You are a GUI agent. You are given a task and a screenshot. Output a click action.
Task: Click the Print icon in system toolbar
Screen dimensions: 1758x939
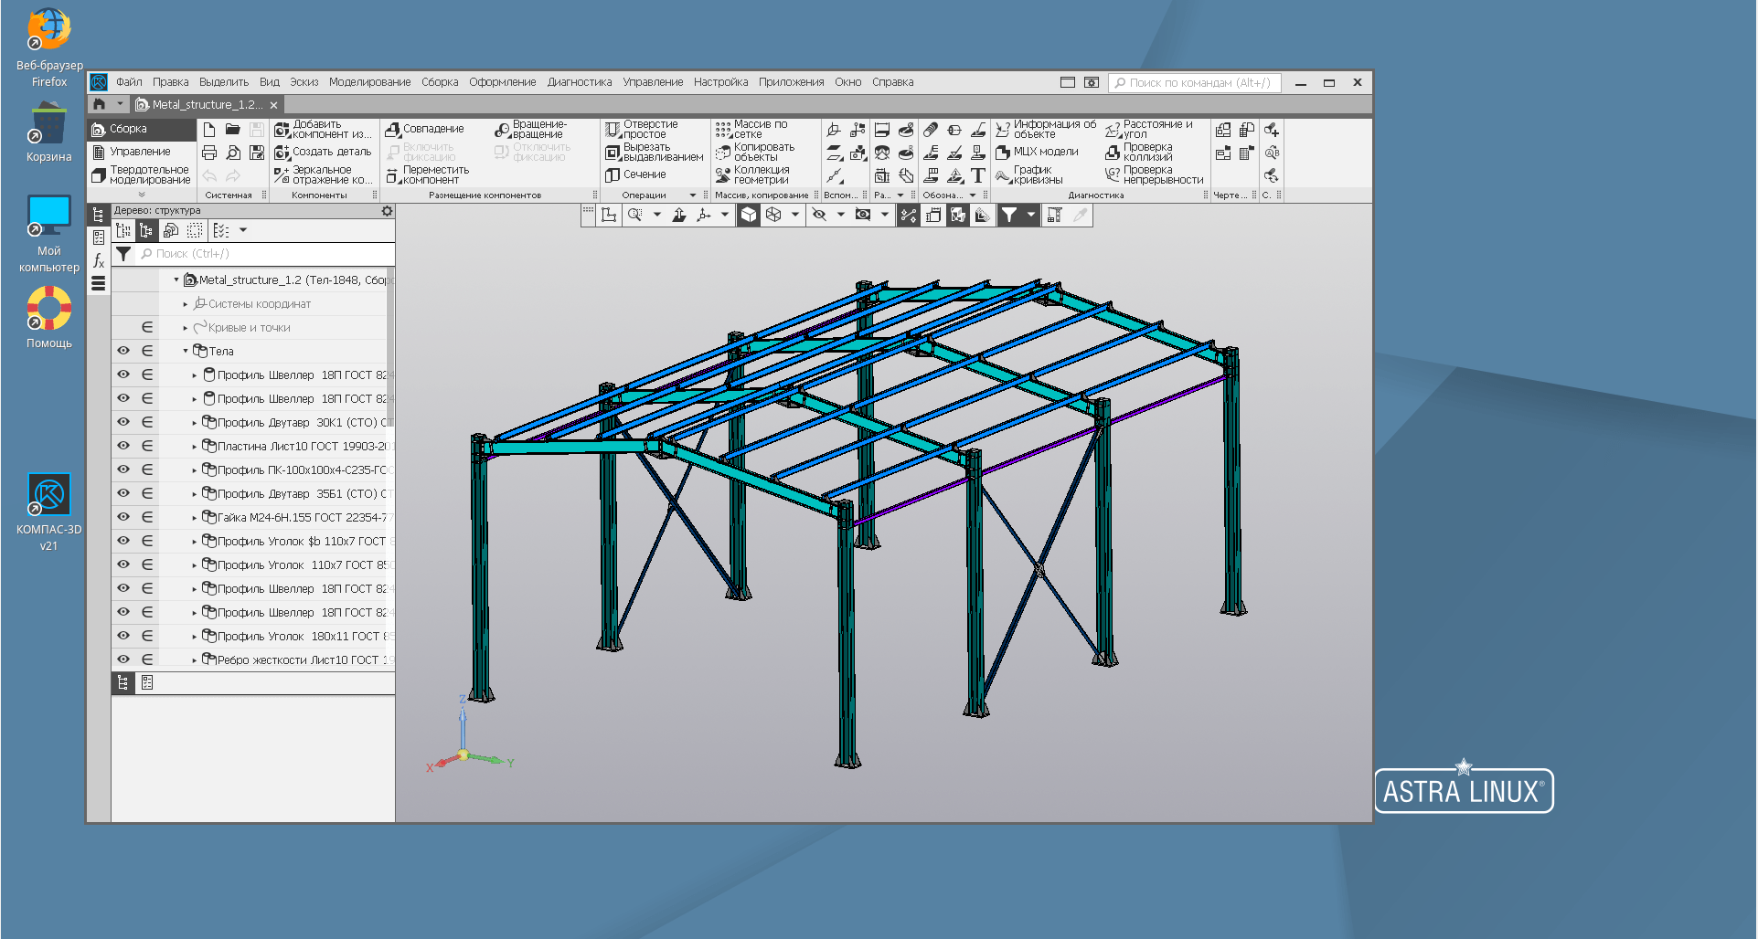click(x=209, y=153)
